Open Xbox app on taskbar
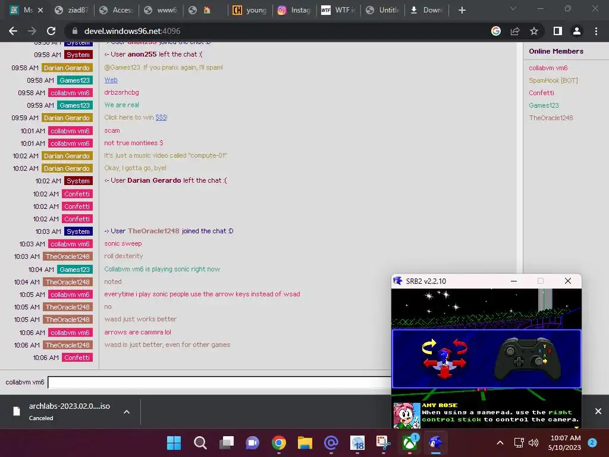 (x=410, y=443)
